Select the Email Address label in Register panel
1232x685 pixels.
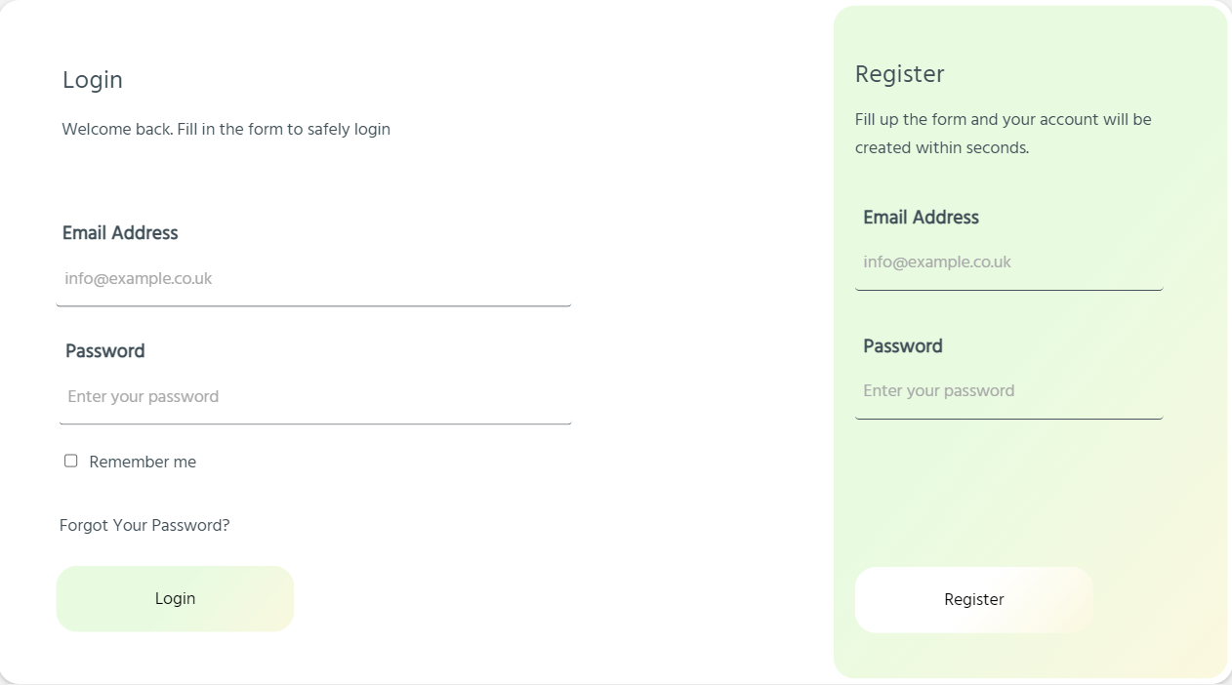click(921, 218)
